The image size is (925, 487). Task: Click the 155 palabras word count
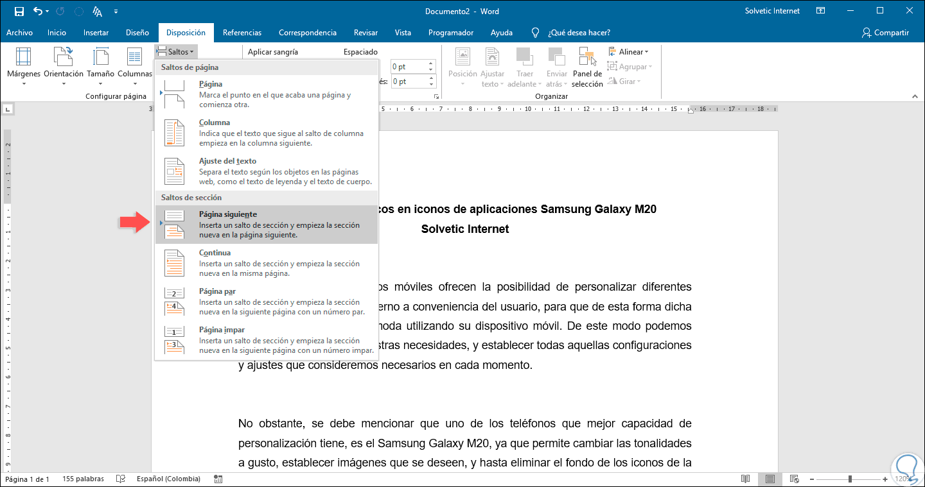[x=84, y=479]
